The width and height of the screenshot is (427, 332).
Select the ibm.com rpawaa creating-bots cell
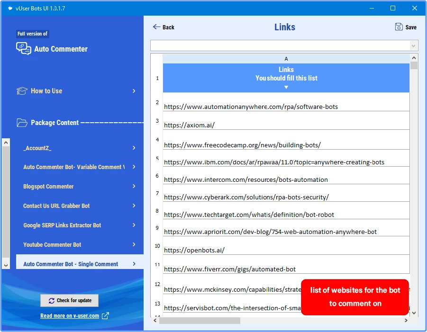(286, 158)
